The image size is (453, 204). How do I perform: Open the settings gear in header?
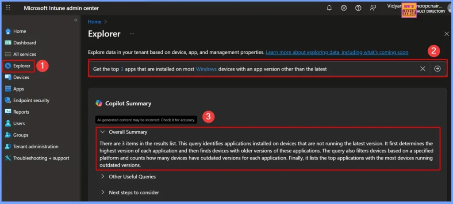(x=344, y=8)
